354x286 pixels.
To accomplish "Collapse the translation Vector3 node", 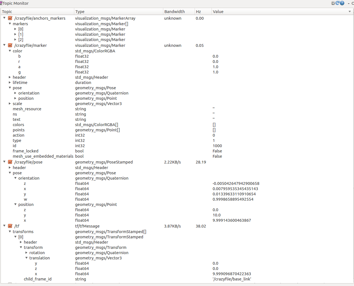I will click(26, 258).
